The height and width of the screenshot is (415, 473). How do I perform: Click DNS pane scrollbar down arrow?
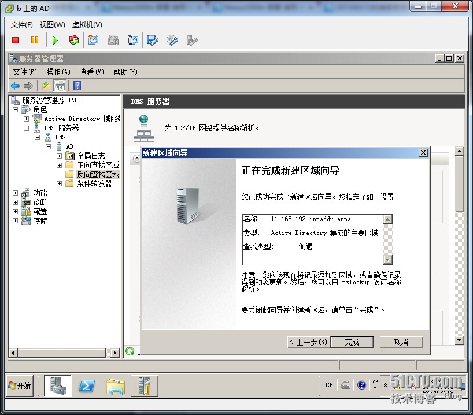click(460, 340)
